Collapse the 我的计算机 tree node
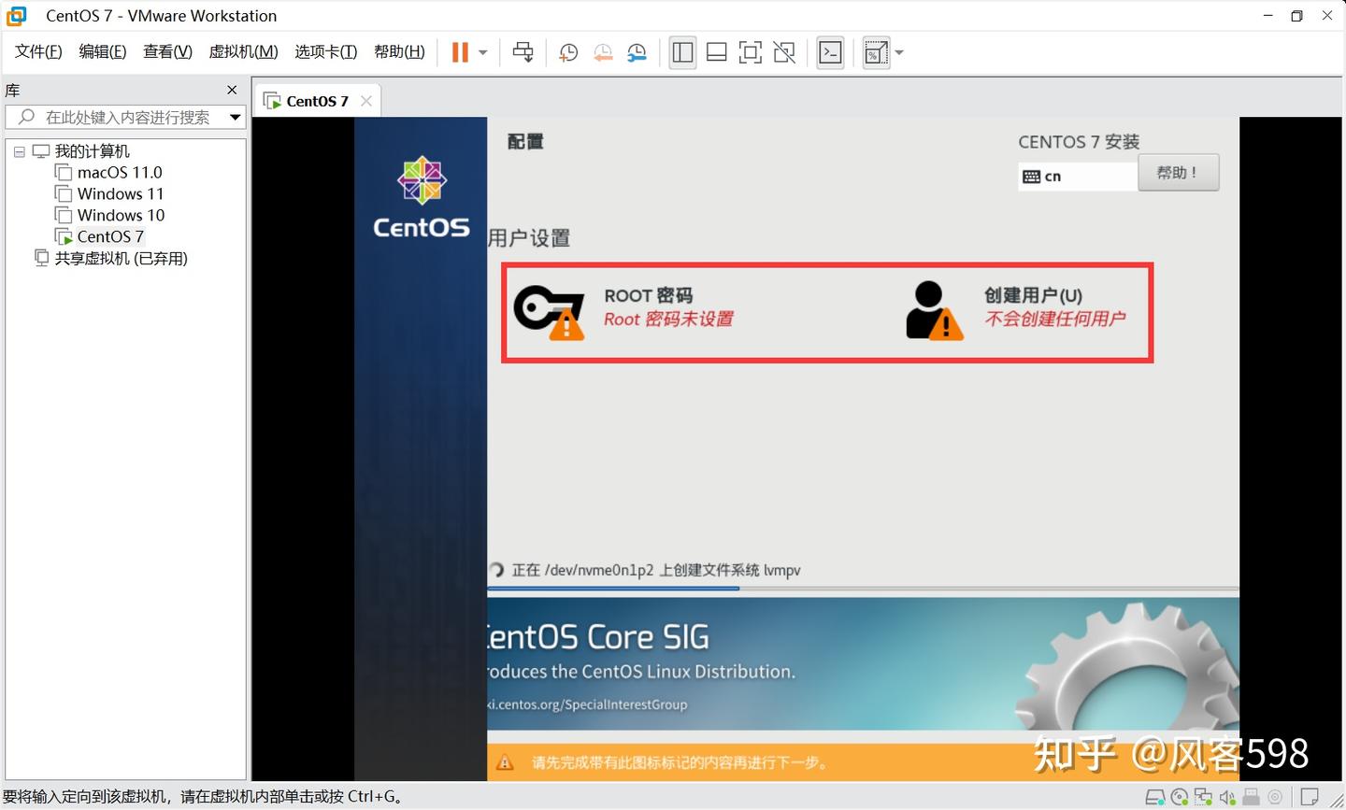1346x810 pixels. (19, 151)
